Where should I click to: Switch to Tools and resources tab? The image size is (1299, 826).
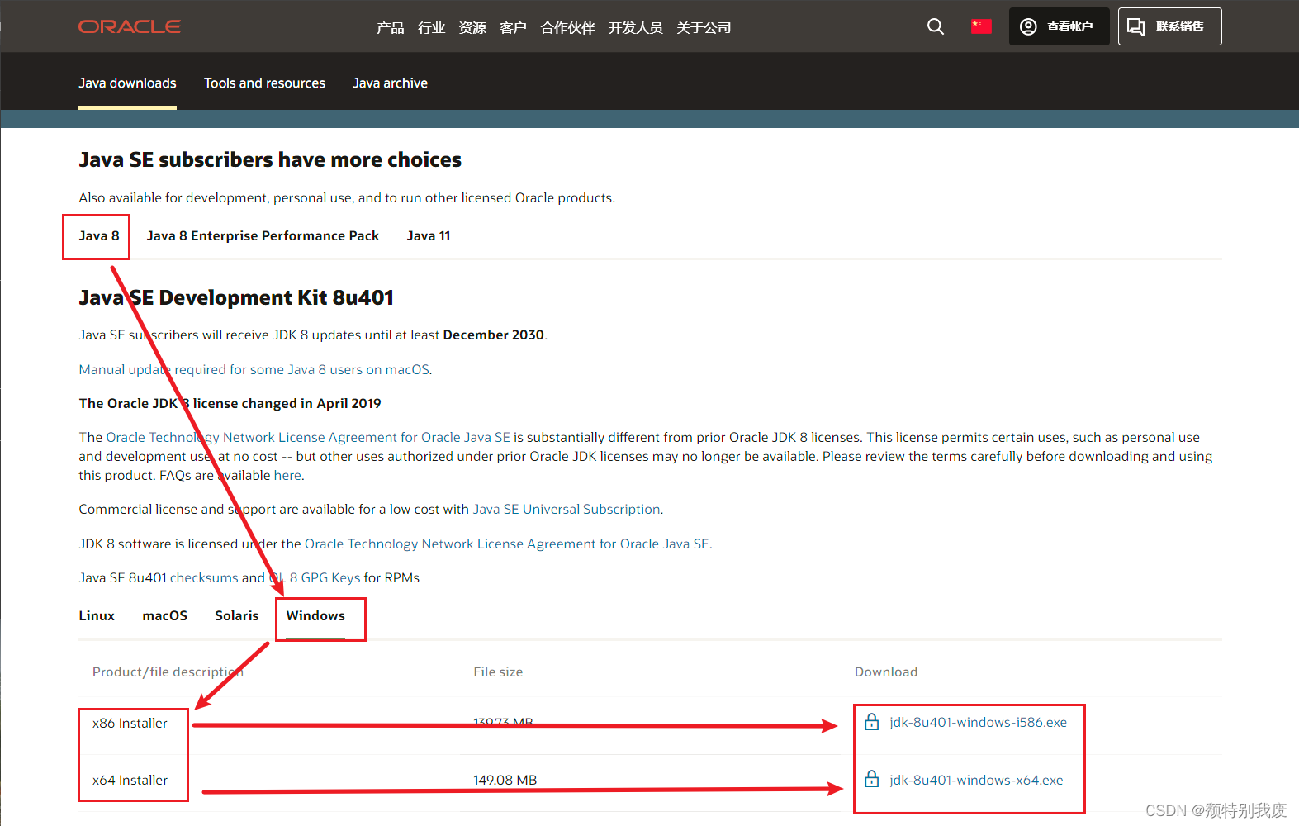pos(264,83)
